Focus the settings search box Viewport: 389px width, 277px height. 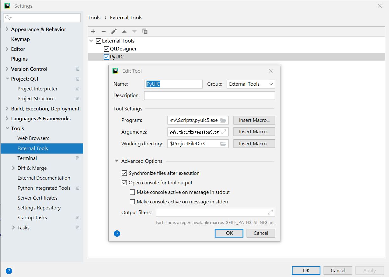point(42,18)
